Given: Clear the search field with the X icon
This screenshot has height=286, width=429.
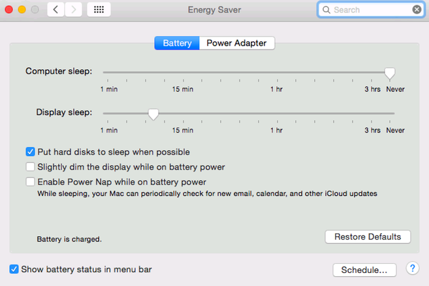Looking at the screenshot, I should click(x=417, y=10).
